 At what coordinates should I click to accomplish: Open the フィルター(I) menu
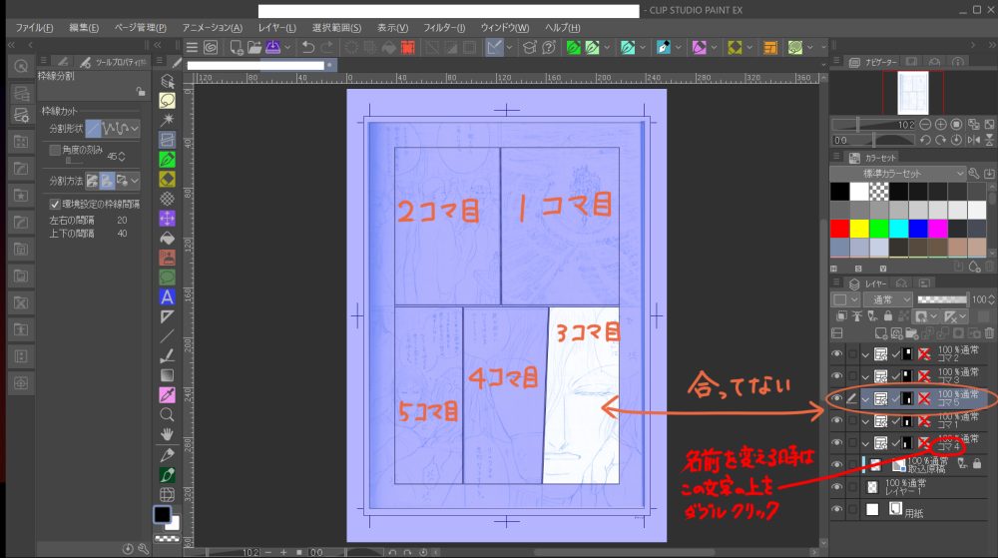[444, 28]
